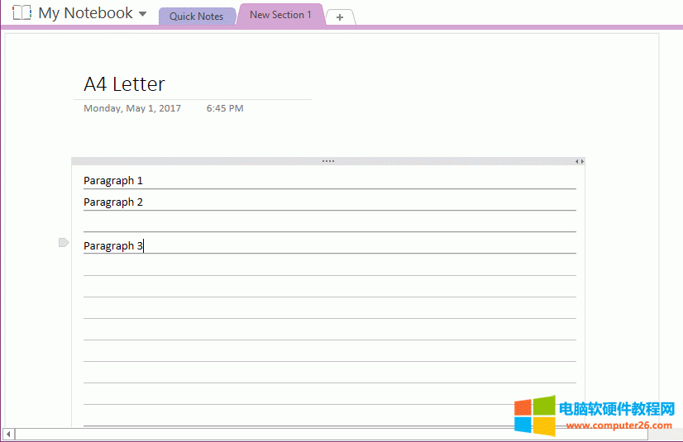This screenshot has width=683, height=442.
Task: Add a new section with plus tab
Action: pyautogui.click(x=340, y=17)
